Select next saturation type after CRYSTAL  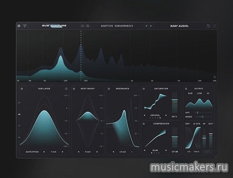tap(166, 115)
